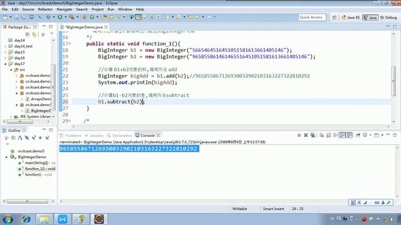Toggle Scroll Lock in Console toolbar
Image resolution: width=401 pixels, height=225 pixels.
pos(328,135)
